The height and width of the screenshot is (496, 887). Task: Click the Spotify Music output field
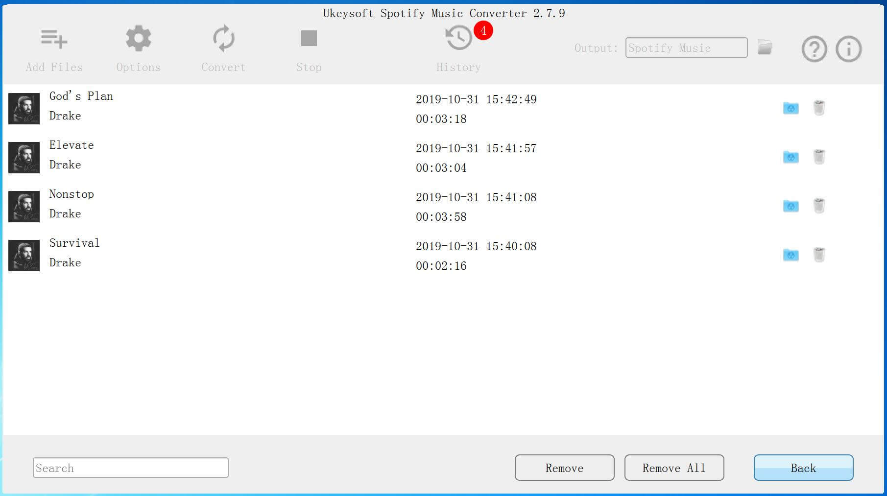(x=686, y=47)
